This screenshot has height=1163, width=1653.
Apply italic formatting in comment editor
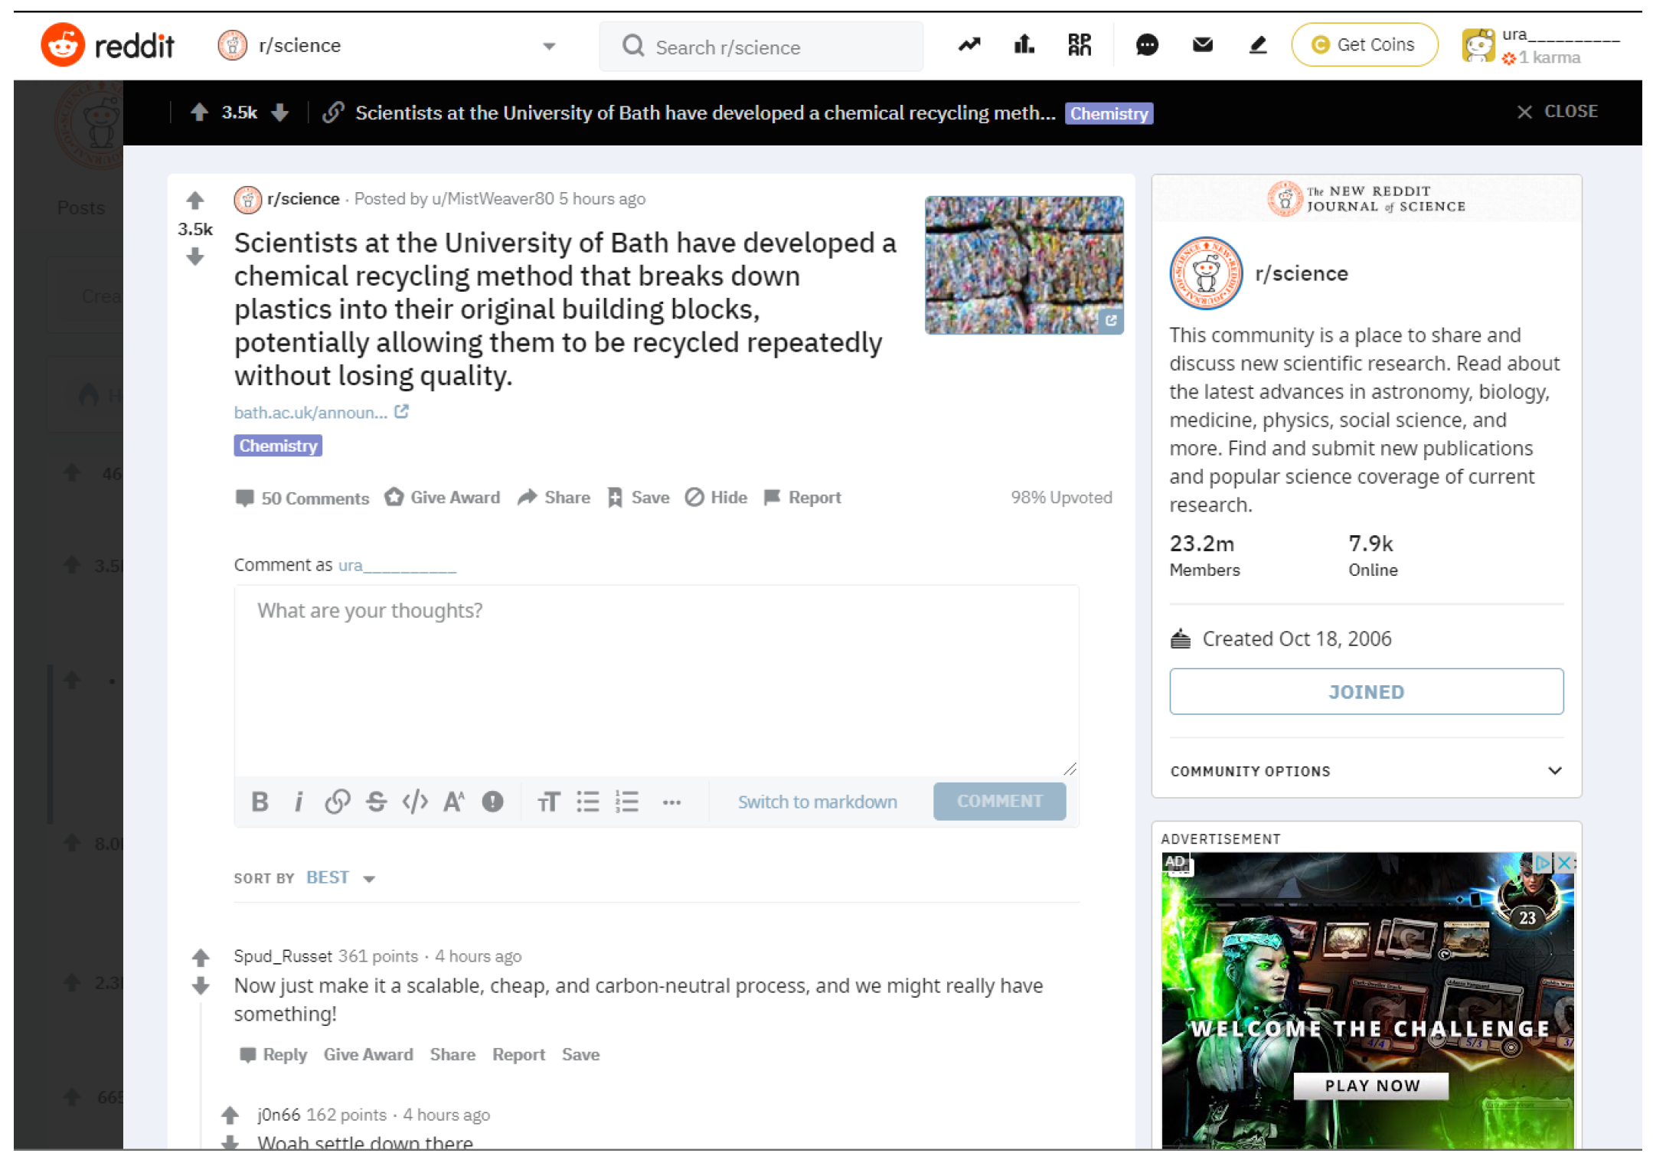point(299,802)
